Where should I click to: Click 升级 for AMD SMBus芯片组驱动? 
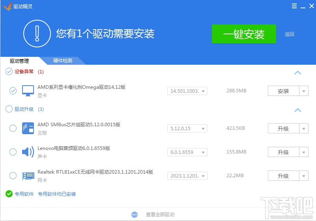coord(283,128)
